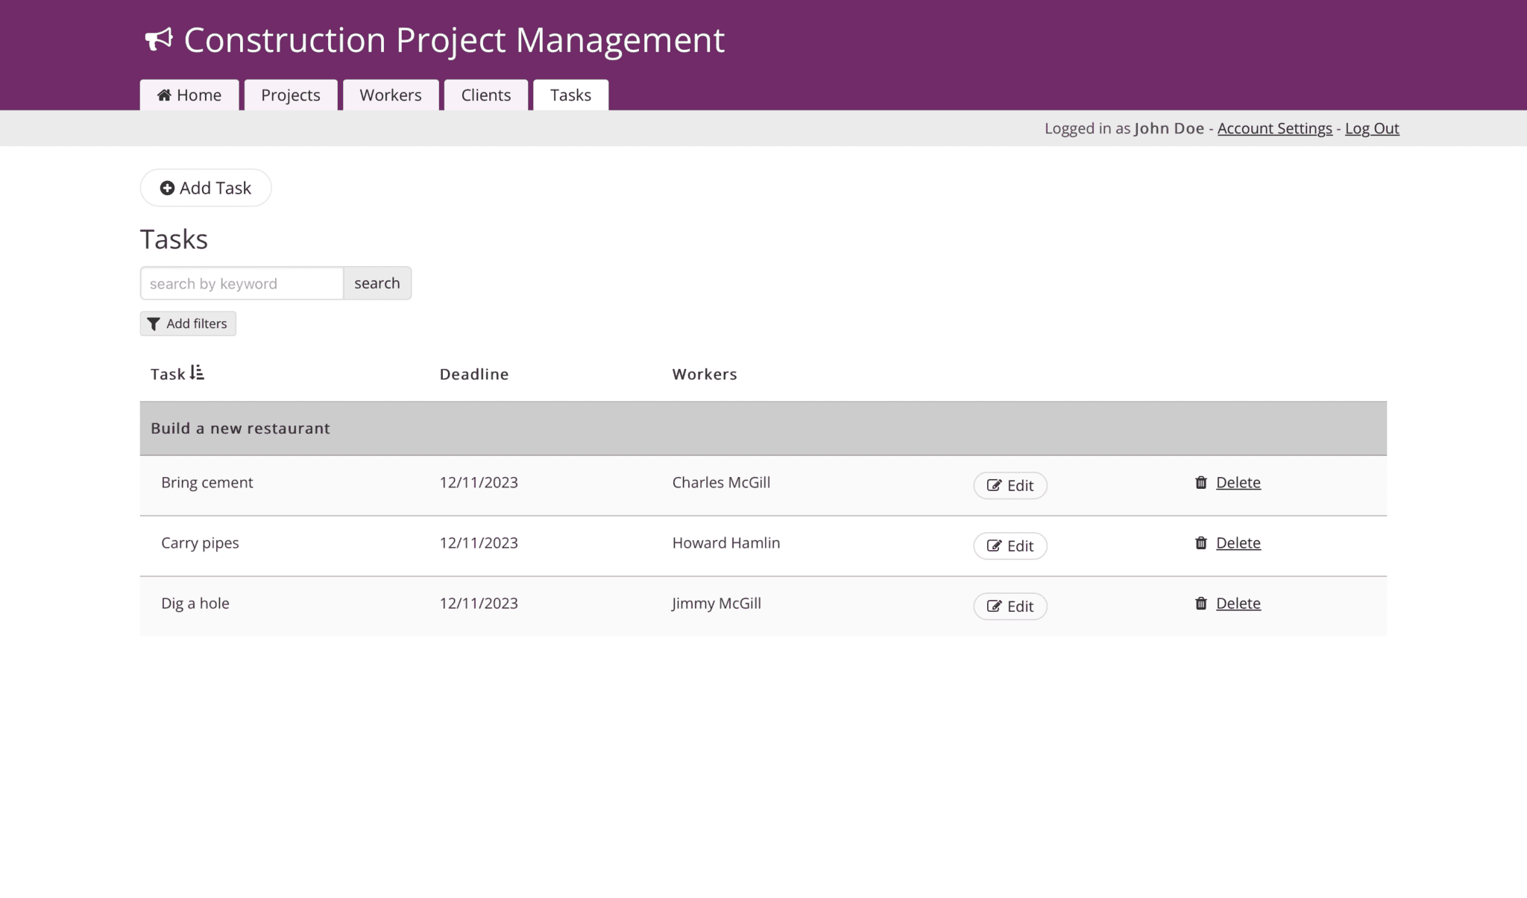Edit the Carry pipes task
This screenshot has width=1527, height=898.
coord(1010,546)
